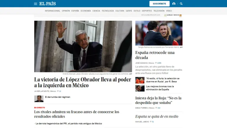The height and width of the screenshot is (128, 227).
Task: Open comments bubble on Manuel Jabois column
Action: pos(150,122)
